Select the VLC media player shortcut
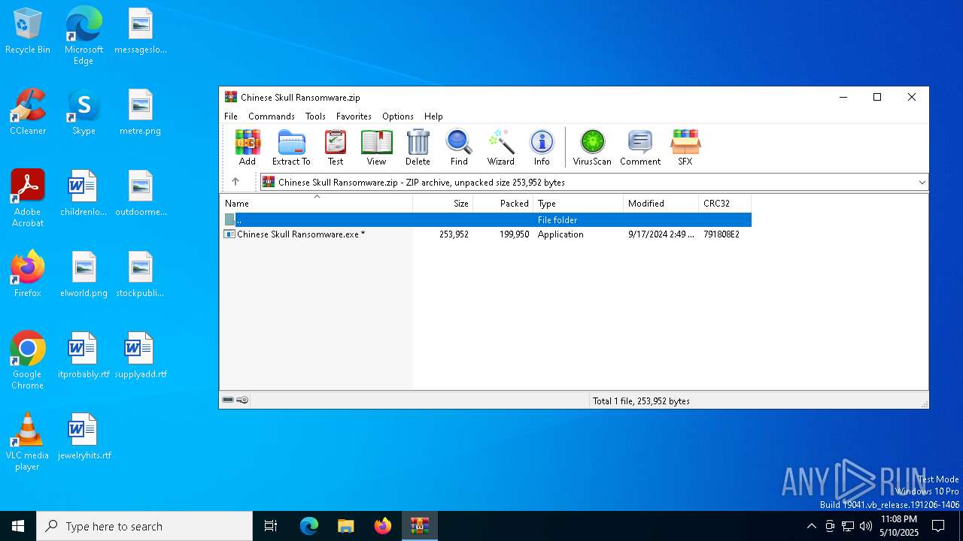 pos(28,442)
